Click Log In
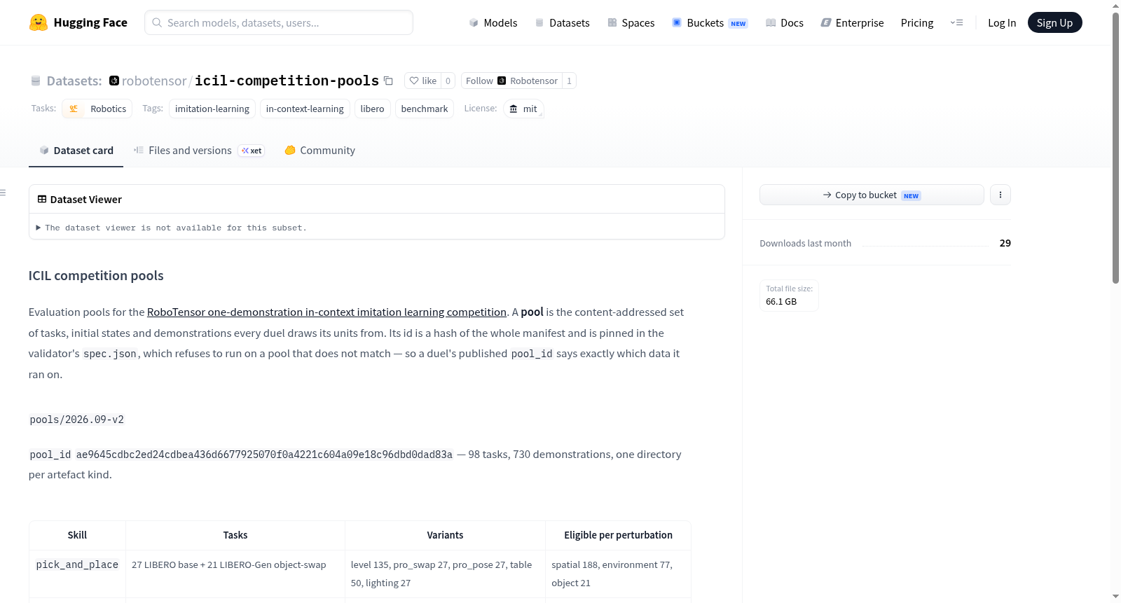1121x603 pixels. tap(1002, 22)
